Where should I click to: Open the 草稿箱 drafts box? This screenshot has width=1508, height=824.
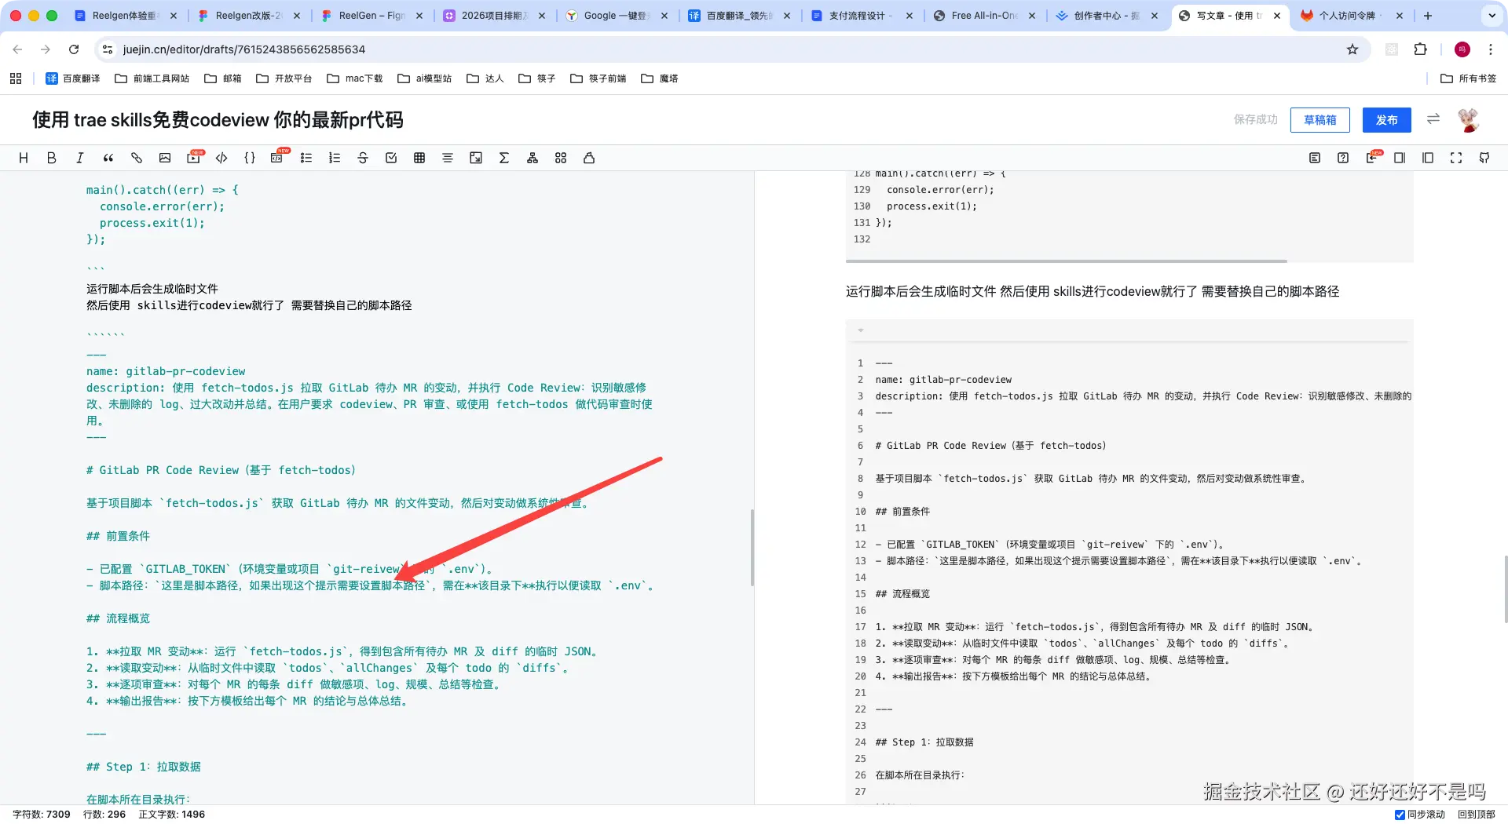1320,120
